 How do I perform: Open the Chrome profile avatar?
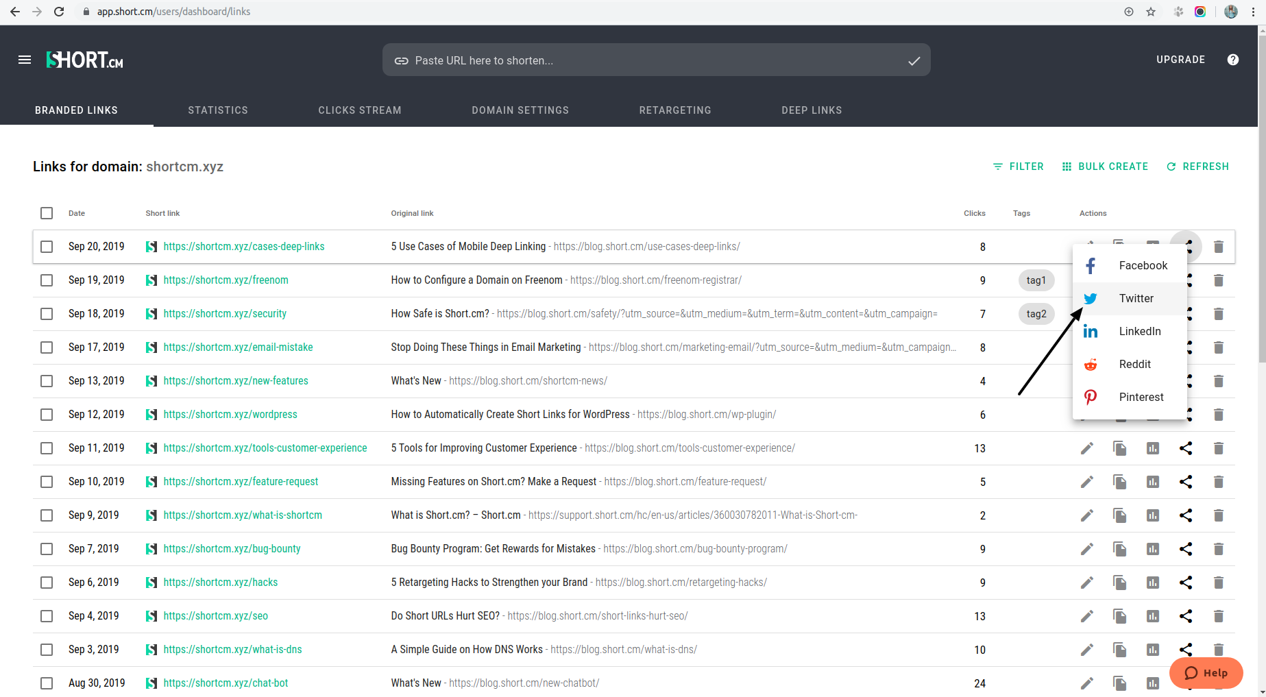1231,12
